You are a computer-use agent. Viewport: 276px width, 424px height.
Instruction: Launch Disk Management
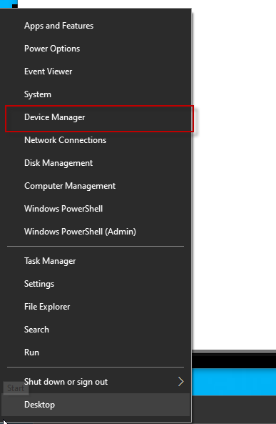(x=96, y=163)
